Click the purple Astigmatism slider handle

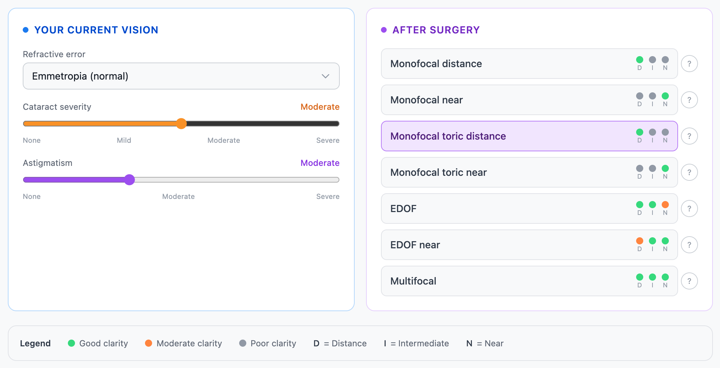(x=129, y=180)
